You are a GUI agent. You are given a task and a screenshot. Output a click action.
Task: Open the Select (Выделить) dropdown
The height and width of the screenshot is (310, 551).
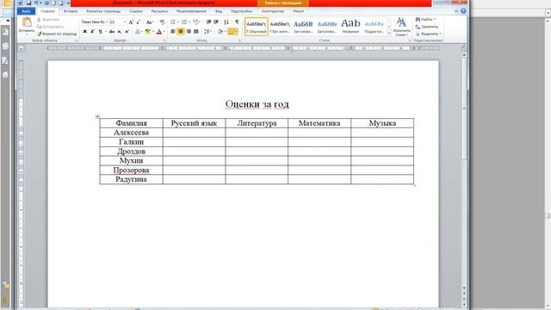pos(429,34)
